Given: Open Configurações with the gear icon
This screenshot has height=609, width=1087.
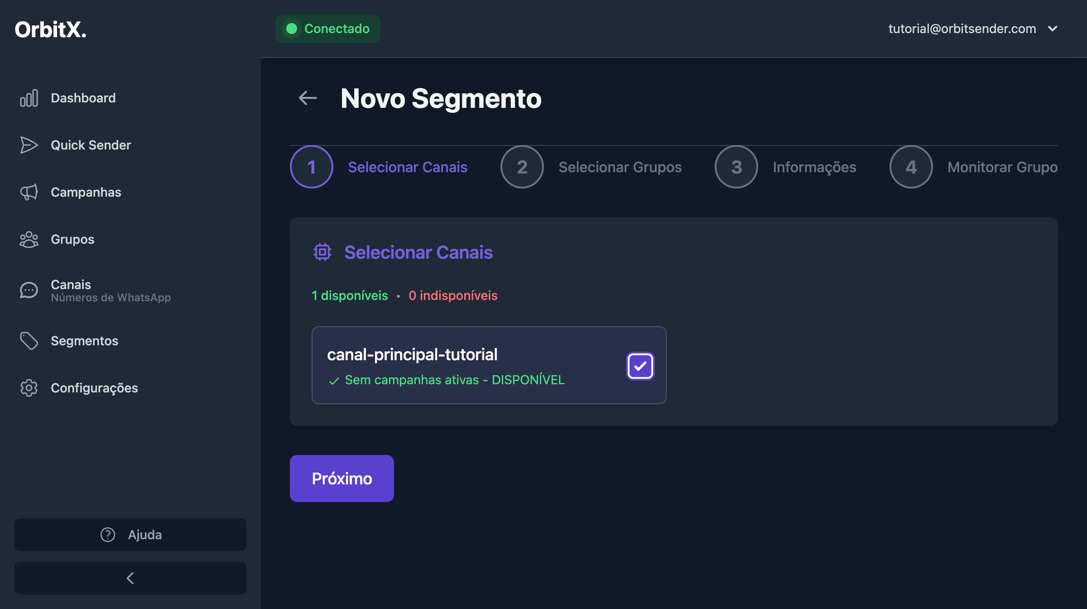Looking at the screenshot, I should (29, 388).
